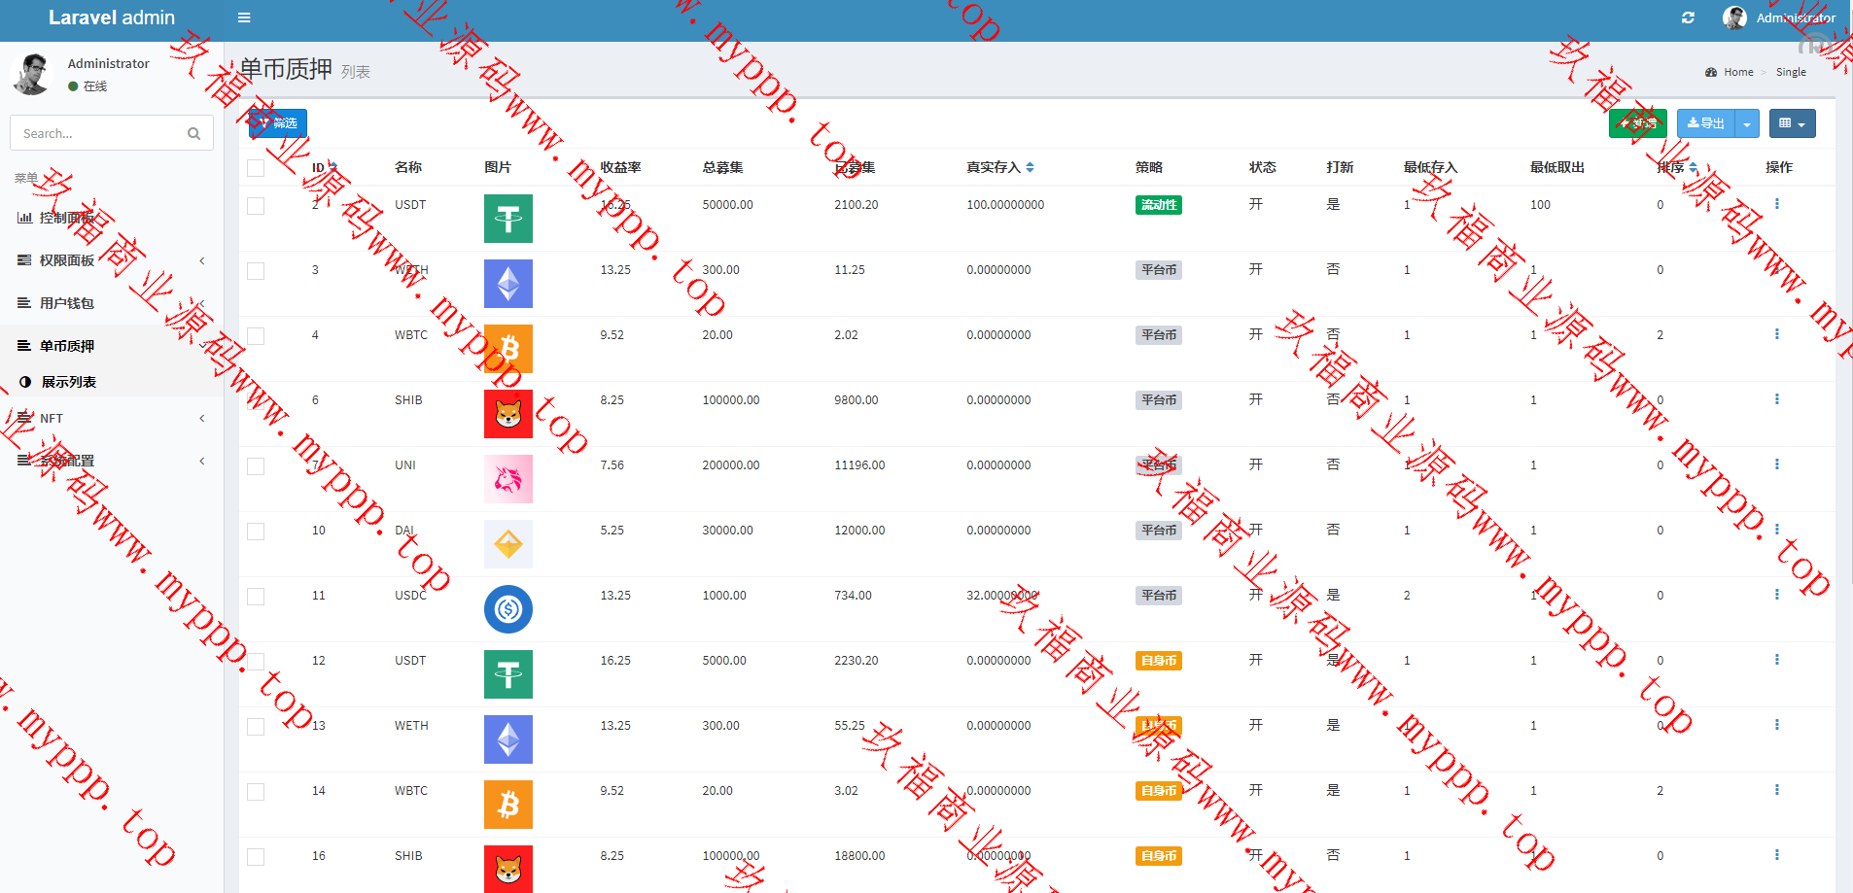Viewport: 1853px width, 893px height.
Task: Click the 导出 export button
Action: (x=1705, y=123)
